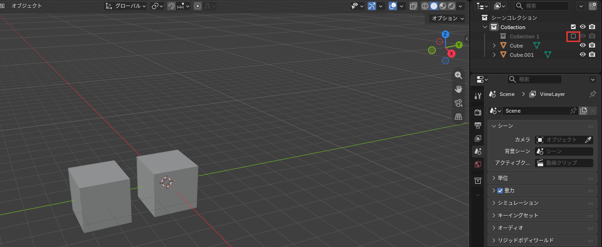Image resolution: width=602 pixels, height=247 pixels.
Task: Click the blue Z axis on navigation gizmo
Action: tap(445, 34)
